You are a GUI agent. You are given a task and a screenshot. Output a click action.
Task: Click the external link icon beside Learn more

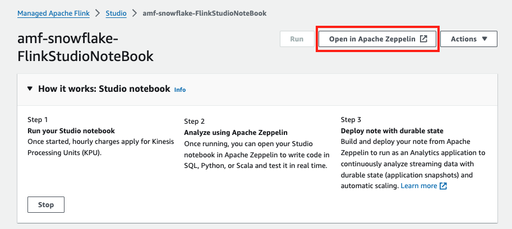click(x=443, y=186)
